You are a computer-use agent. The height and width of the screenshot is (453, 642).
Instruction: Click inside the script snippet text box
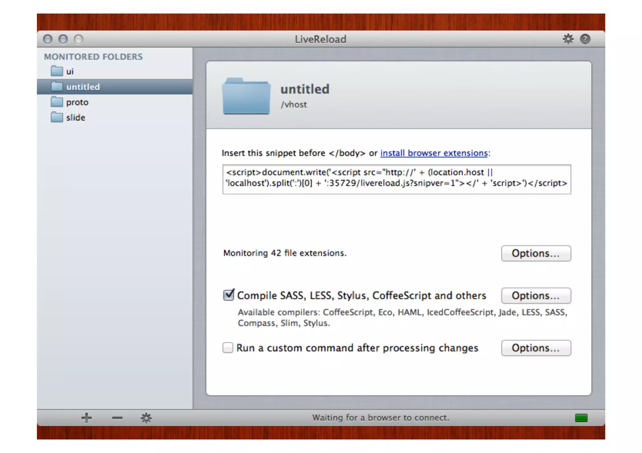coord(397,179)
